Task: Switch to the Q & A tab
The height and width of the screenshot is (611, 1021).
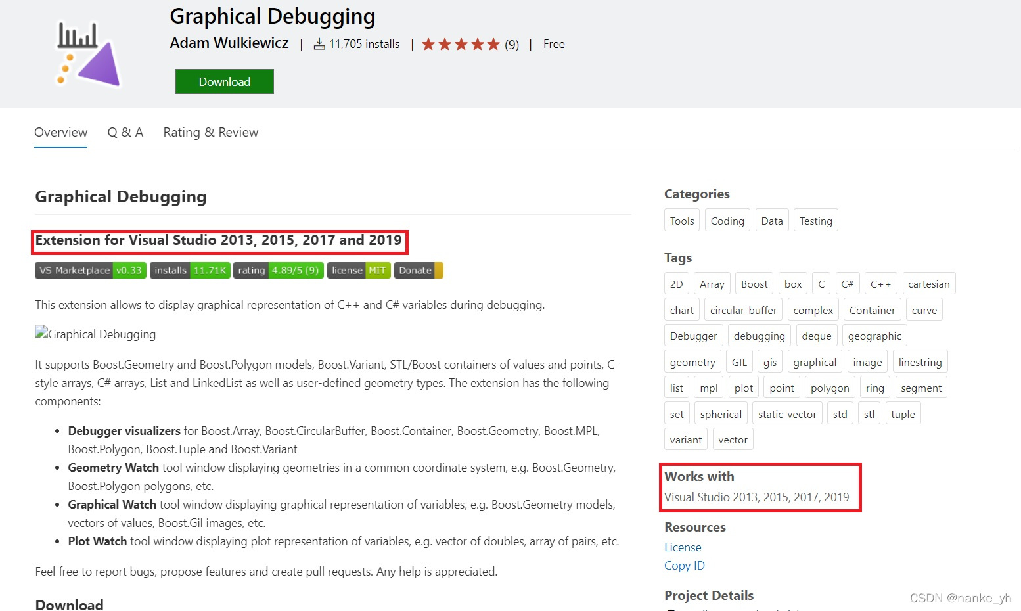Action: 125,132
